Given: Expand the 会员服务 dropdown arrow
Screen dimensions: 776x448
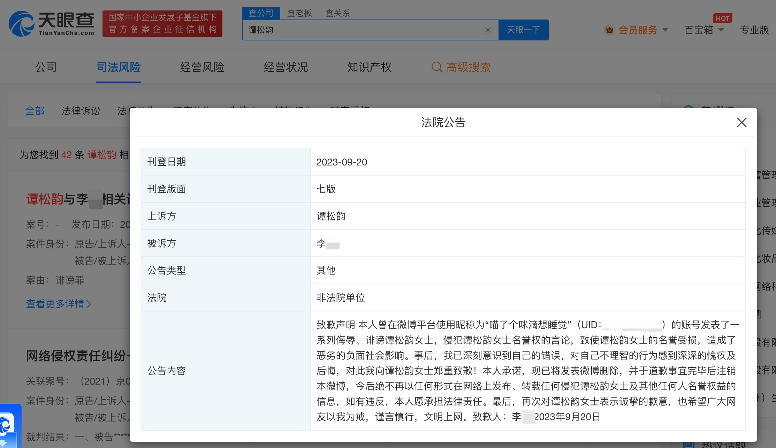Looking at the screenshot, I should pos(665,30).
